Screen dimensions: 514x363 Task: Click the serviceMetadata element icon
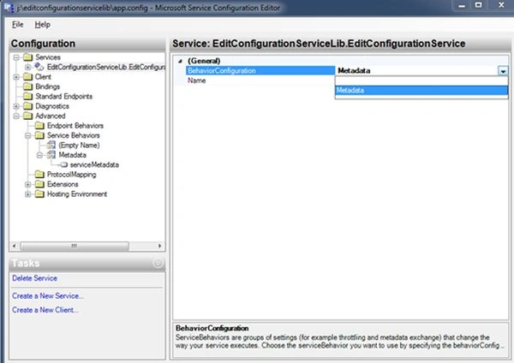point(64,164)
